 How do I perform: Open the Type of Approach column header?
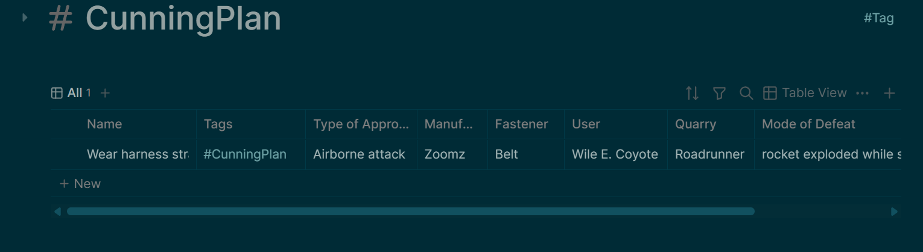[361, 124]
